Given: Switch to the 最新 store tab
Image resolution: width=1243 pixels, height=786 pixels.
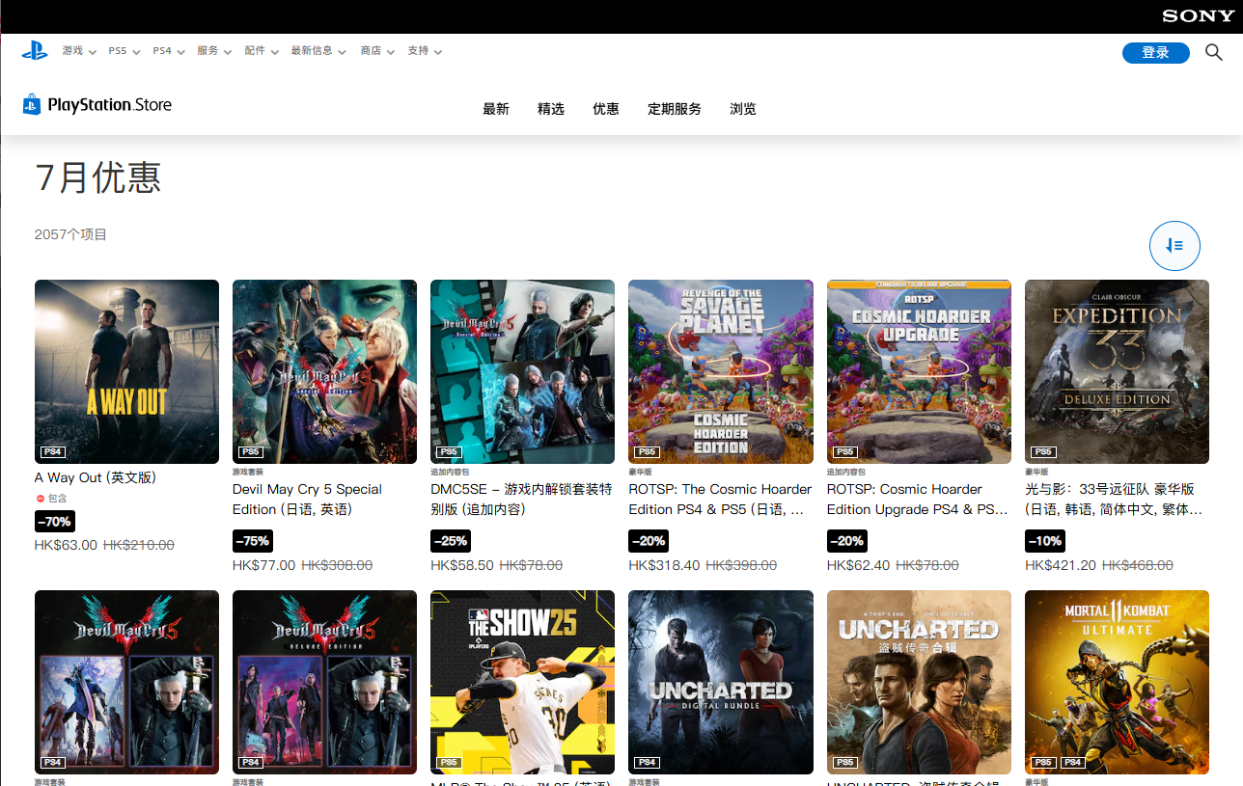Looking at the screenshot, I should coord(496,109).
